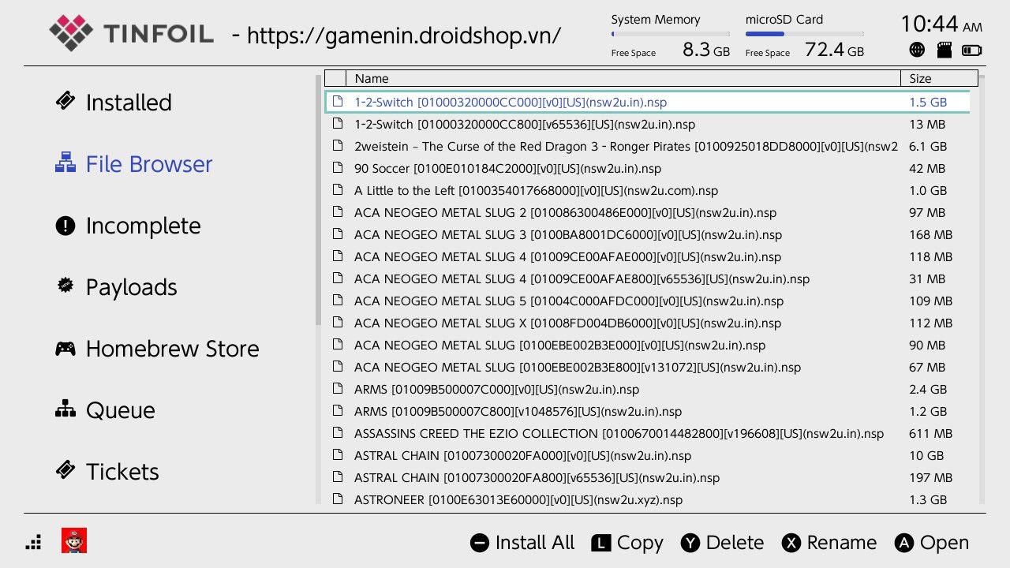Click file icon of A Little to the Left
The image size is (1010, 568).
click(338, 190)
